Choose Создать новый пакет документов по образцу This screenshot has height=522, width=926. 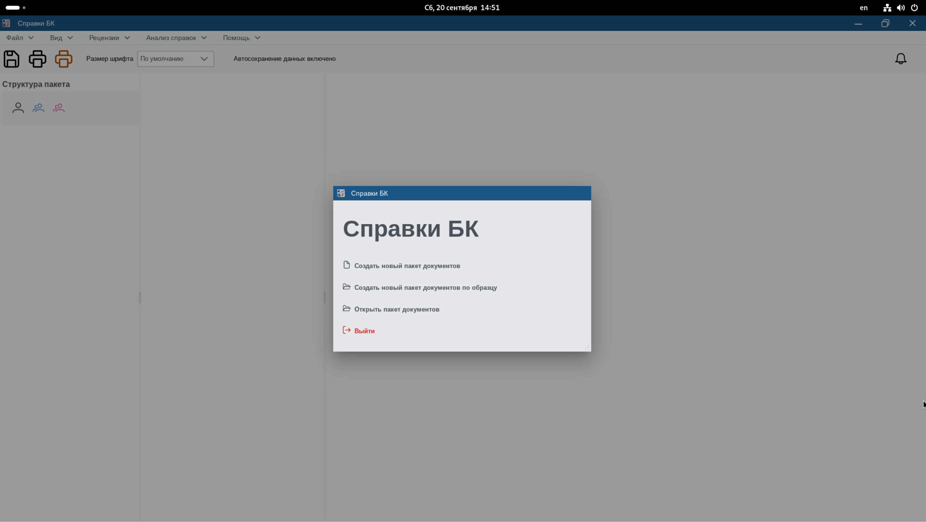pyautogui.click(x=425, y=287)
